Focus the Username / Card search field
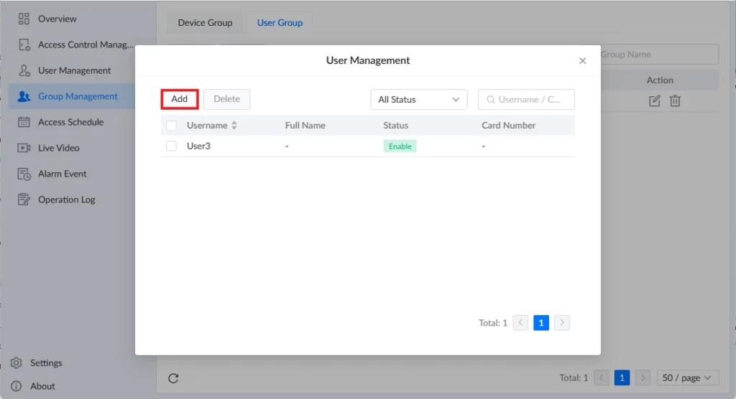 click(526, 100)
